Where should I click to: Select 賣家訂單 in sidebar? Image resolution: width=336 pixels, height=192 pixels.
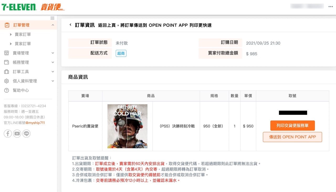point(23,34)
